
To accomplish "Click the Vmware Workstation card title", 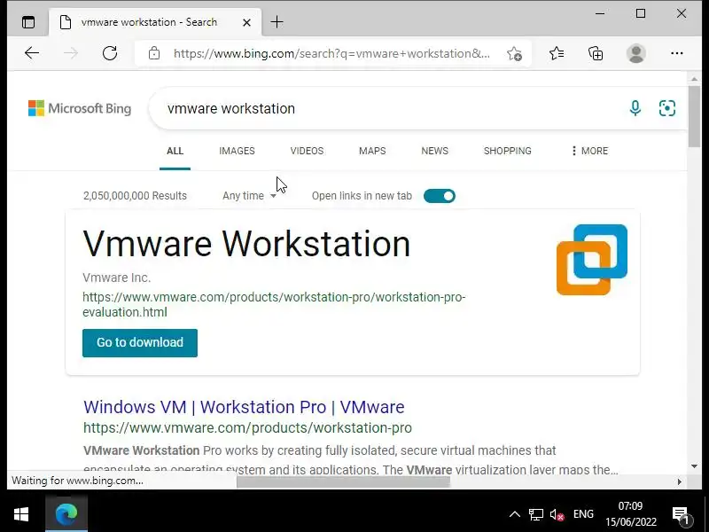I will click(x=246, y=244).
